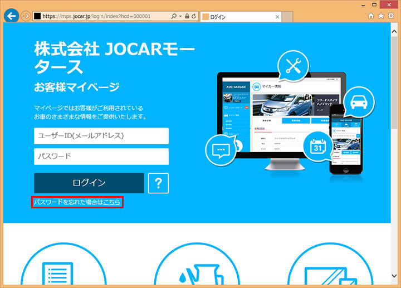Select the ログイン browser tab

pyautogui.click(x=241, y=17)
